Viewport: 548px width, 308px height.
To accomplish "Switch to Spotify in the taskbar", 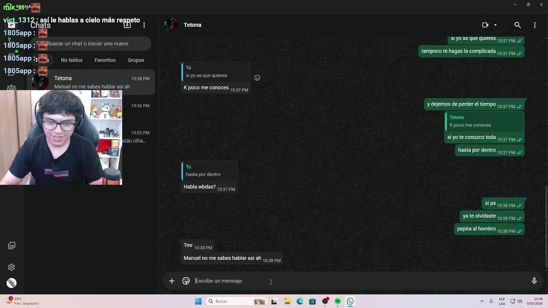I will [338, 302].
